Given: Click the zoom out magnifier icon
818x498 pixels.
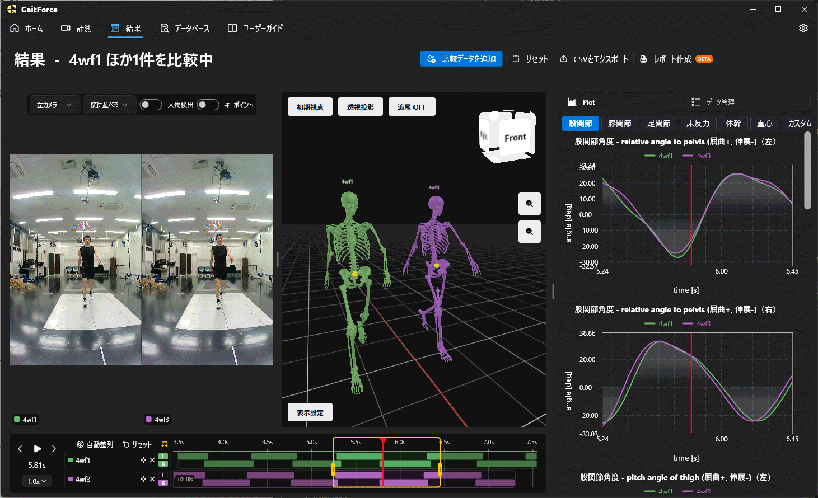Looking at the screenshot, I should point(529,231).
